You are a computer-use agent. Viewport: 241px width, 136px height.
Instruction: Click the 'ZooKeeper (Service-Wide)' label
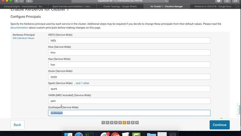[x=63, y=107]
